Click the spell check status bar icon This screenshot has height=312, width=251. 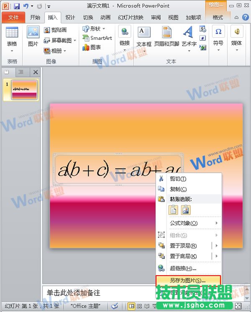pos(115,306)
